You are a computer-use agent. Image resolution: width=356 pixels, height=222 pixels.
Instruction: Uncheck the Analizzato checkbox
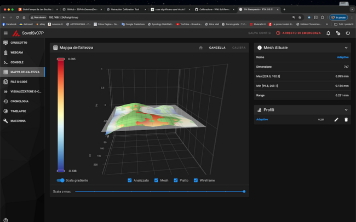point(130,180)
